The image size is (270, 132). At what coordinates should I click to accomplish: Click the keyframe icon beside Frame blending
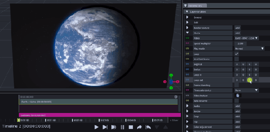[187, 85]
